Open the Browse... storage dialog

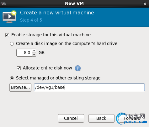(20, 87)
